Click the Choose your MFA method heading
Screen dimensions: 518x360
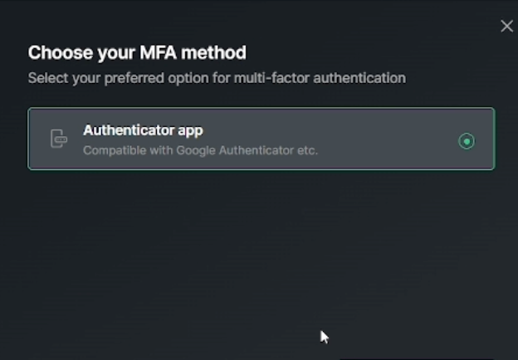pos(137,53)
